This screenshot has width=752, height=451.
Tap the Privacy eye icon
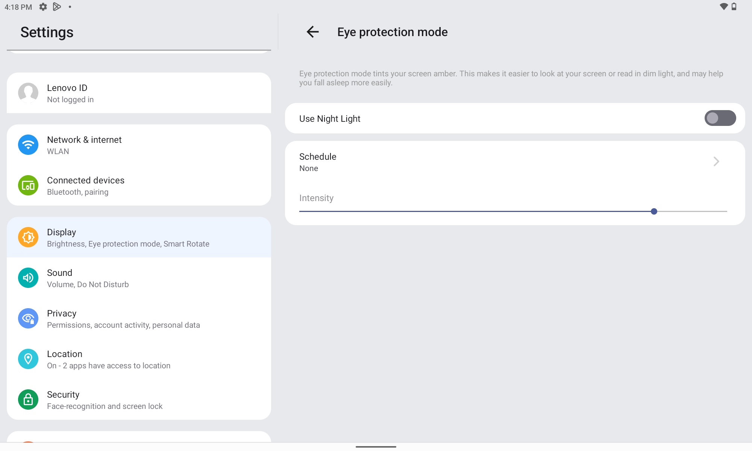tap(28, 318)
